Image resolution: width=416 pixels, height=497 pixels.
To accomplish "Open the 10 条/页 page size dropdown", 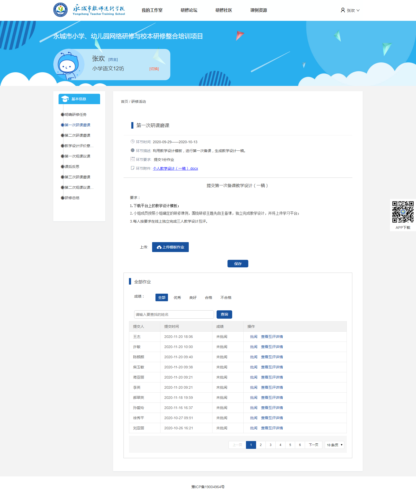I will (334, 445).
